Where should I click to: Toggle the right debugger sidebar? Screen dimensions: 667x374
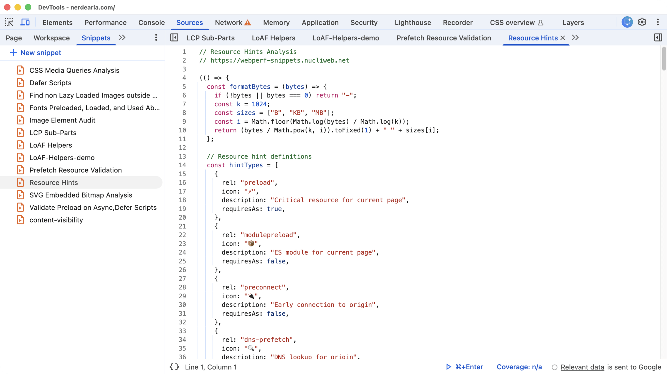[658, 38]
